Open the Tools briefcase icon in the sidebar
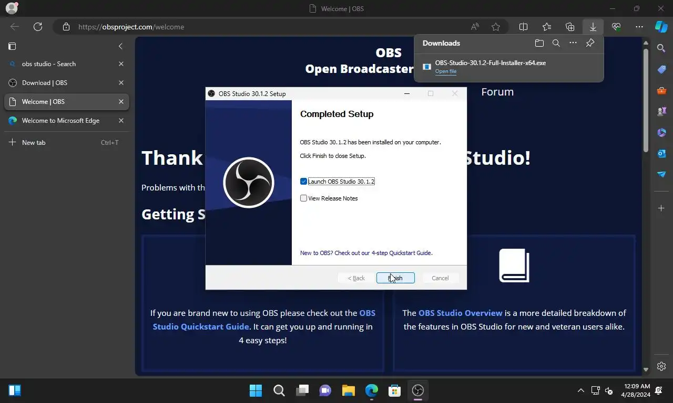This screenshot has height=403, width=673. point(661,90)
